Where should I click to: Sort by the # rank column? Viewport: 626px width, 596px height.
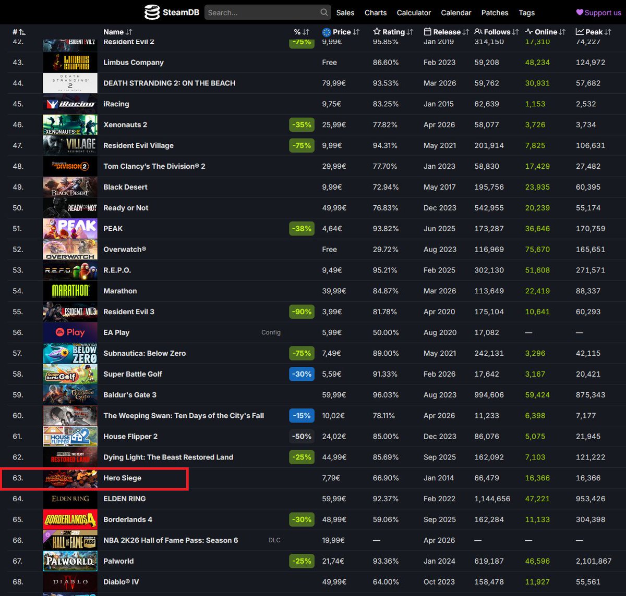click(19, 32)
